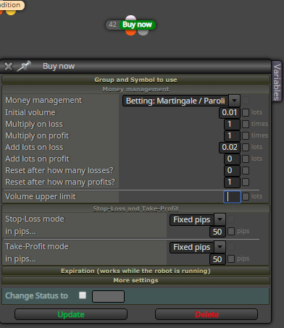Enable the Change Status to checkbox
The image size is (284, 328).
point(83,295)
